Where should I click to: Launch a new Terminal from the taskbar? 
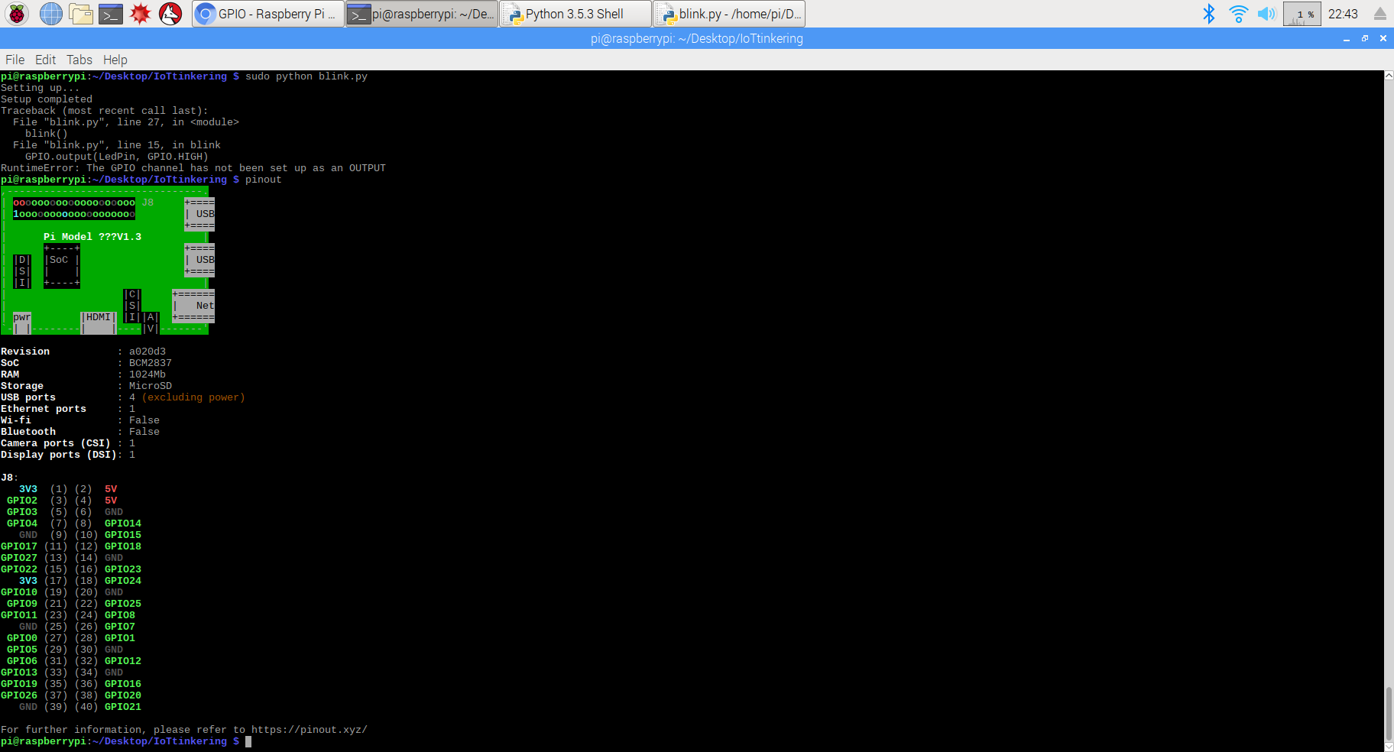[x=111, y=13]
